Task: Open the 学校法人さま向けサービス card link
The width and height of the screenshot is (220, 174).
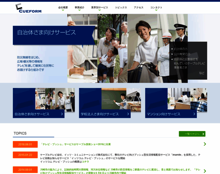Action: click(x=105, y=114)
